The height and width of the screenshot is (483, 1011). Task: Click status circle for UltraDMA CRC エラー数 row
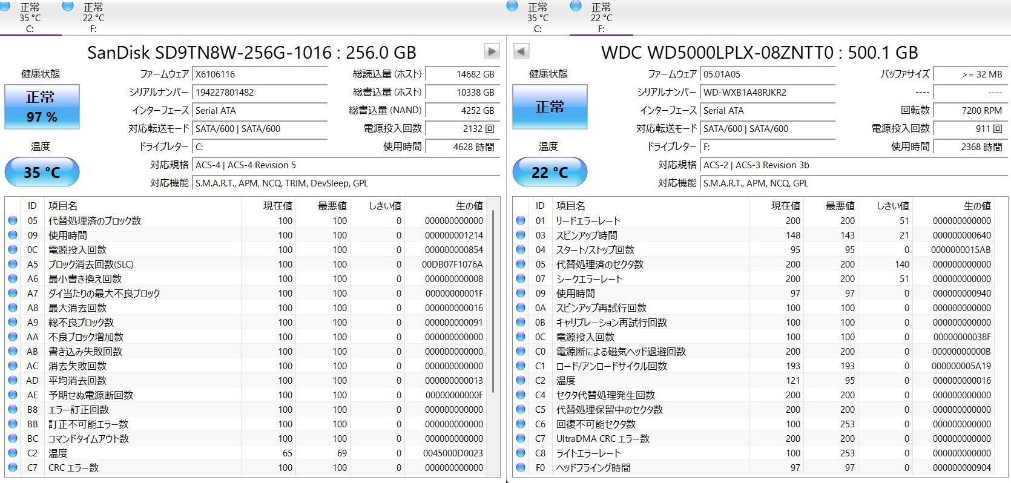tap(521, 439)
